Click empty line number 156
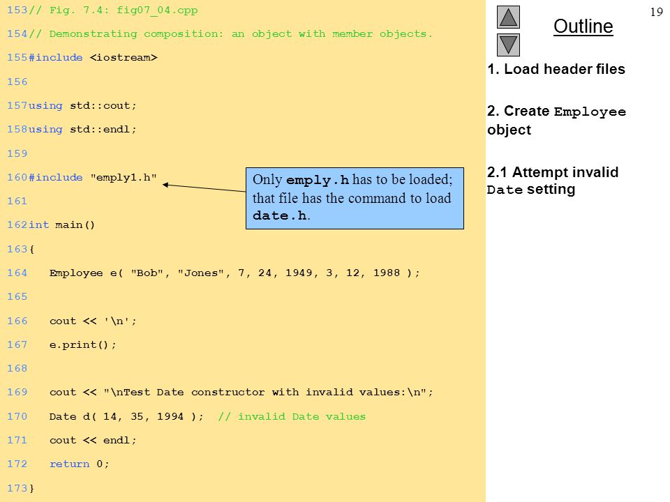This screenshot has height=502, width=670. pyautogui.click(x=17, y=82)
